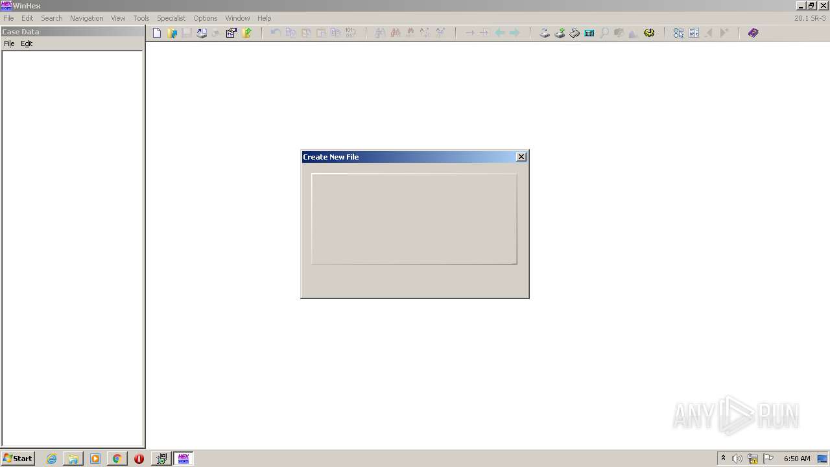Launch Internet Explorer from taskbar

52,459
